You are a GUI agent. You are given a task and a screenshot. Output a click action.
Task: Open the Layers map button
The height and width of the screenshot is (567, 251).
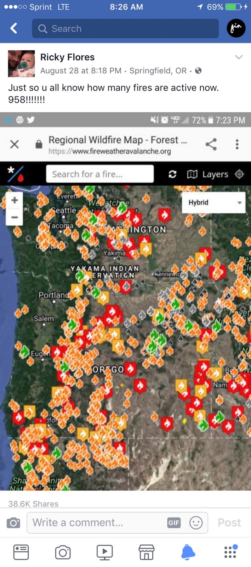pos(207,174)
